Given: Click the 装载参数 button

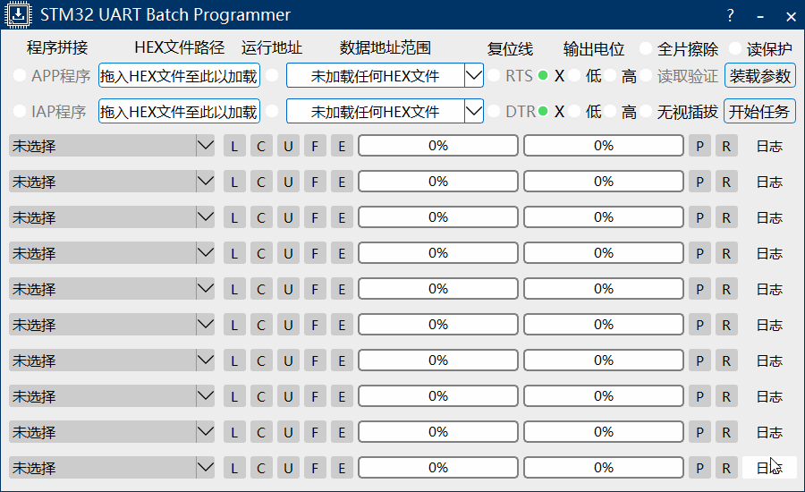Looking at the screenshot, I should (x=759, y=75).
